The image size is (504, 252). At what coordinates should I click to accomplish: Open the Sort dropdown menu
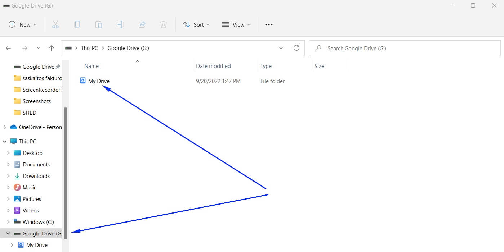tap(196, 24)
